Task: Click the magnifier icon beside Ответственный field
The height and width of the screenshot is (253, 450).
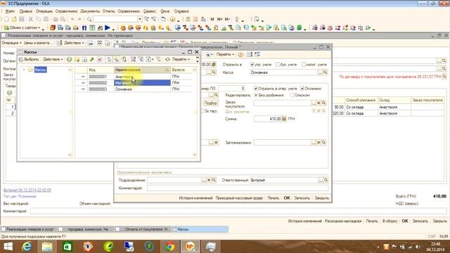Action: (x=326, y=180)
